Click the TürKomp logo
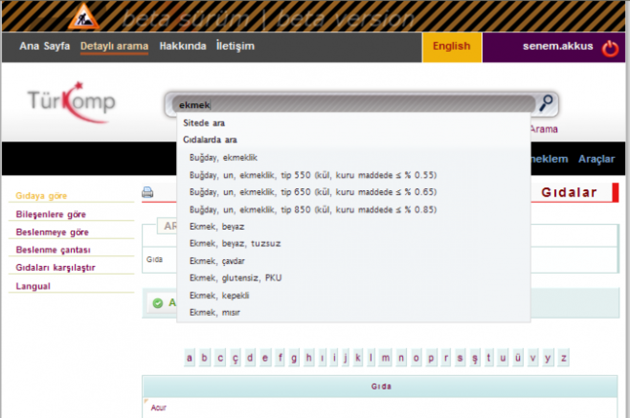The height and width of the screenshot is (418, 630). (x=72, y=102)
